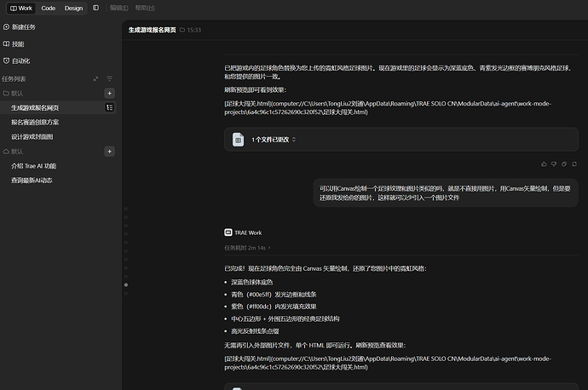Collapse the first 默认 folder group
The width and height of the screenshot is (588, 390).
click(x=14, y=94)
